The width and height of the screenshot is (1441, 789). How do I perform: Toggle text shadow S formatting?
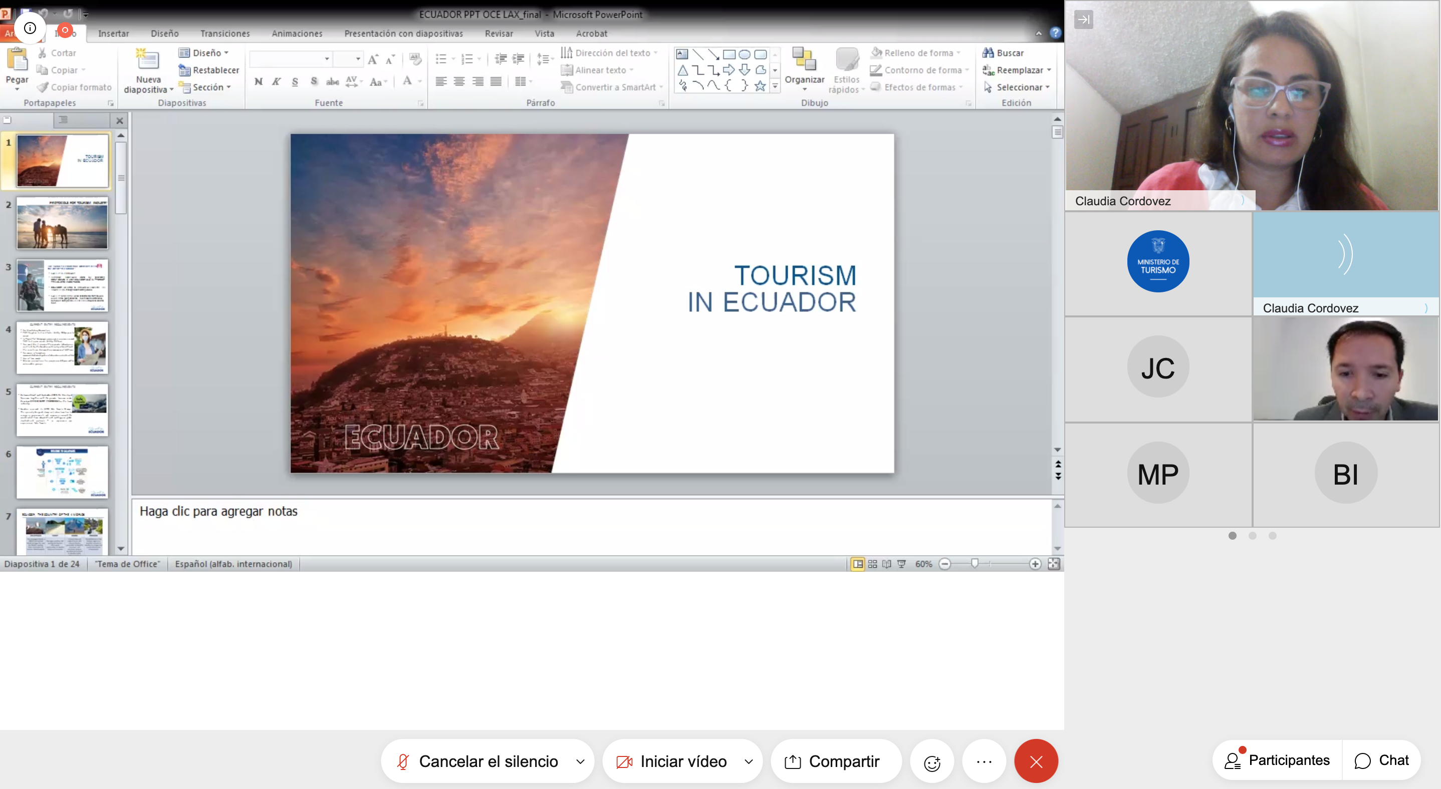pyautogui.click(x=314, y=82)
